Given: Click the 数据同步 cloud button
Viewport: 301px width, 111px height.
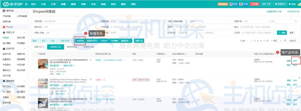Looking at the screenshot, I should coord(280,4).
